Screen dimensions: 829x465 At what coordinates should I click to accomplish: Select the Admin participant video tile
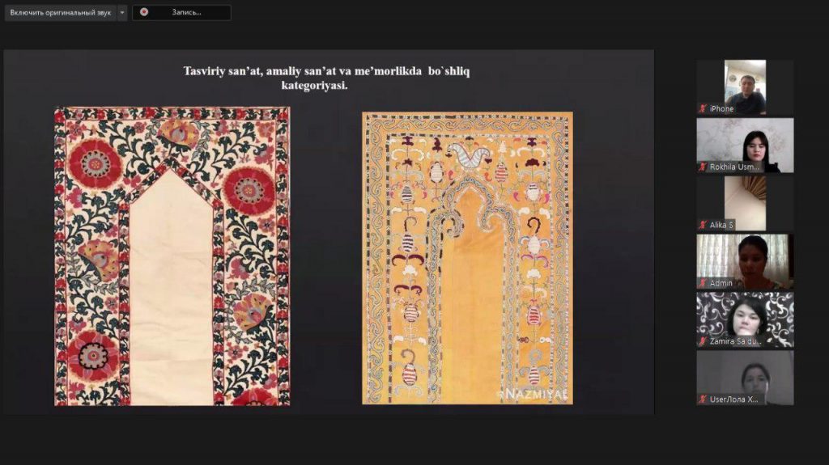coord(745,260)
